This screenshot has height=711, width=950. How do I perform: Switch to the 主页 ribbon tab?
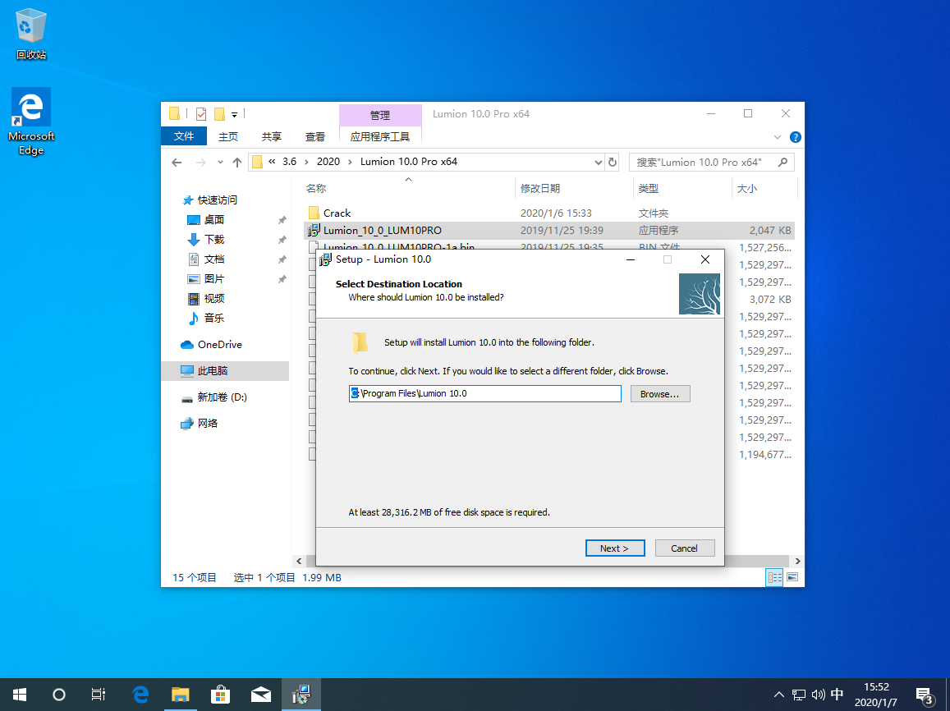tap(227, 137)
